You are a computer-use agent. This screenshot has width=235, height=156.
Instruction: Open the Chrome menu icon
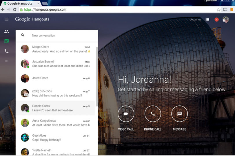tap(232, 10)
